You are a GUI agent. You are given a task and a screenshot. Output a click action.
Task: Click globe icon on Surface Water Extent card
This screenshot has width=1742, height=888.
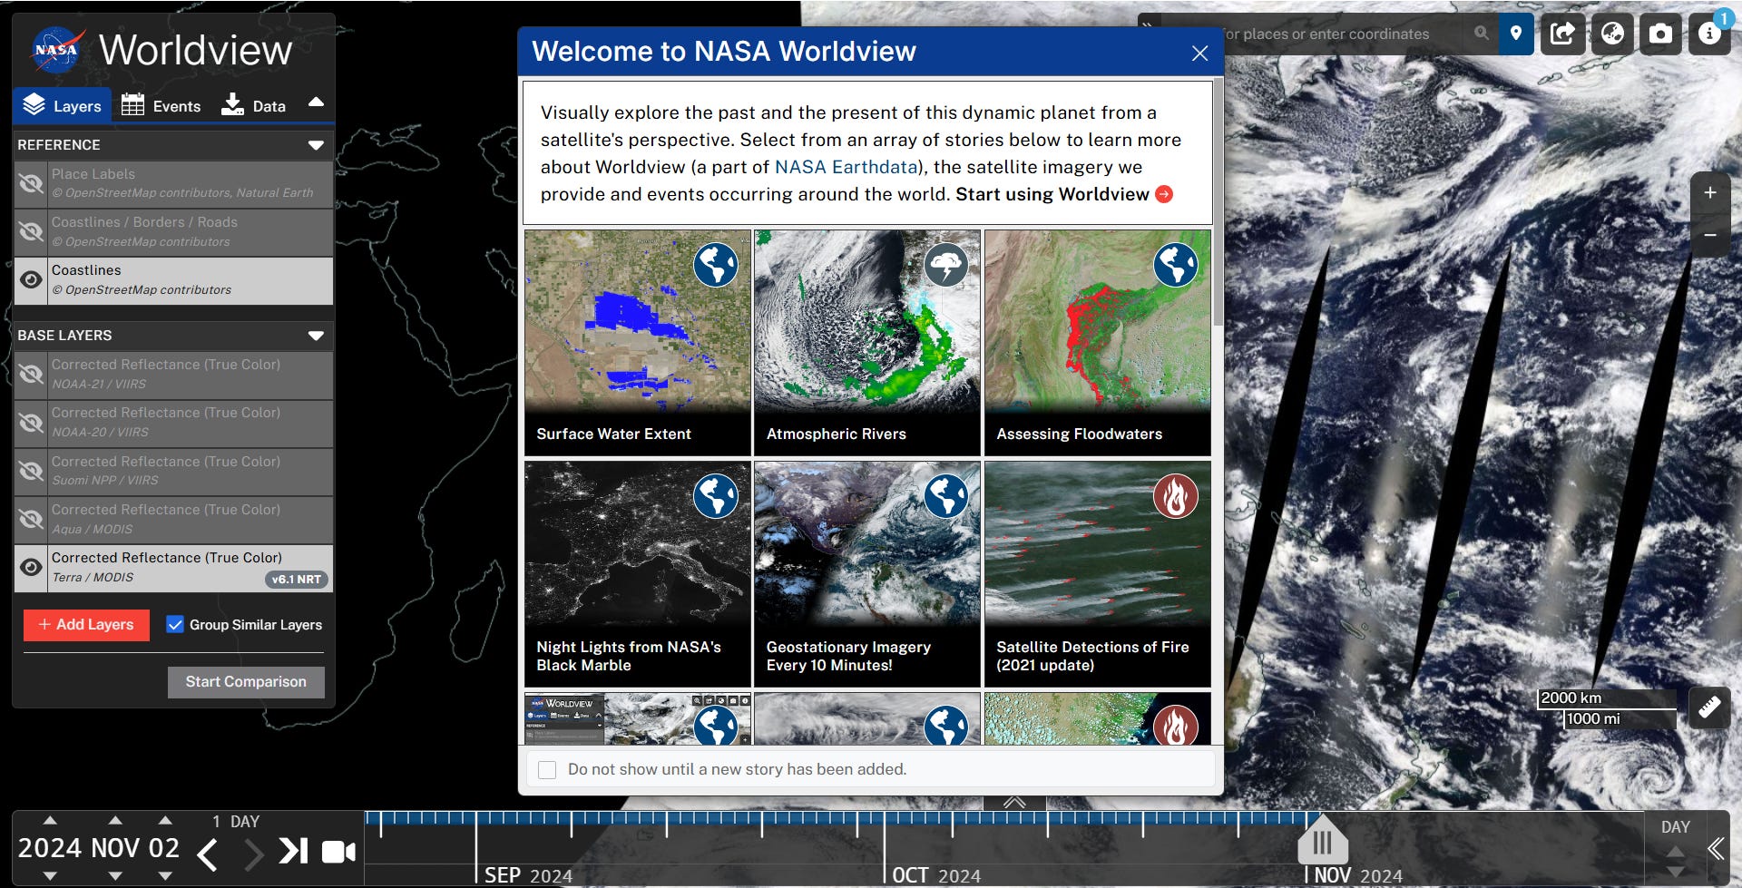pos(716,265)
